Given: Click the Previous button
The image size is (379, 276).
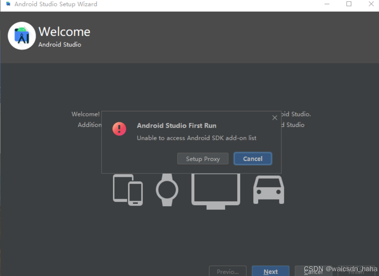Looking at the screenshot, I should click(x=228, y=271).
